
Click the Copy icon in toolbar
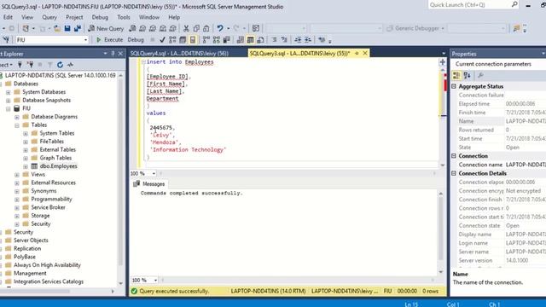(x=196, y=28)
